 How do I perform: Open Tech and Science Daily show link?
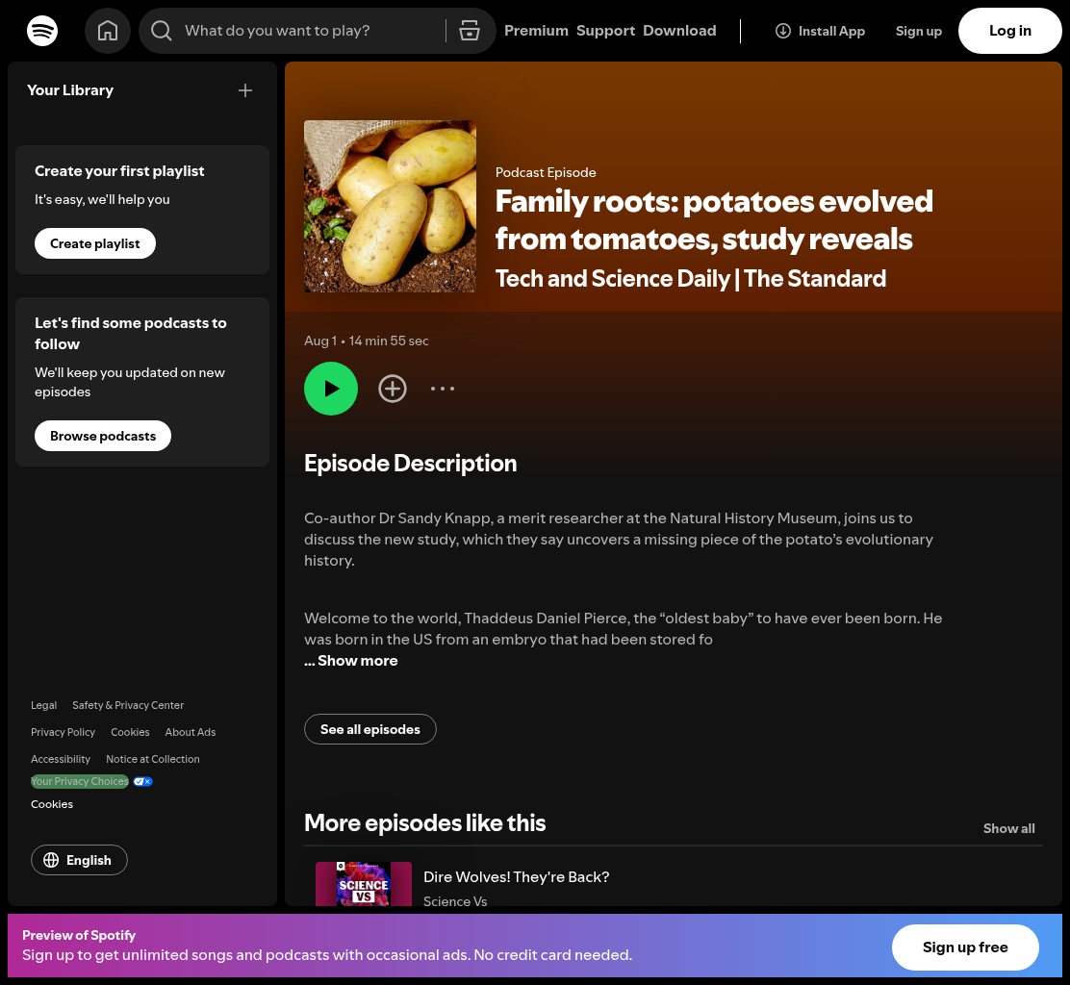pos(691,278)
